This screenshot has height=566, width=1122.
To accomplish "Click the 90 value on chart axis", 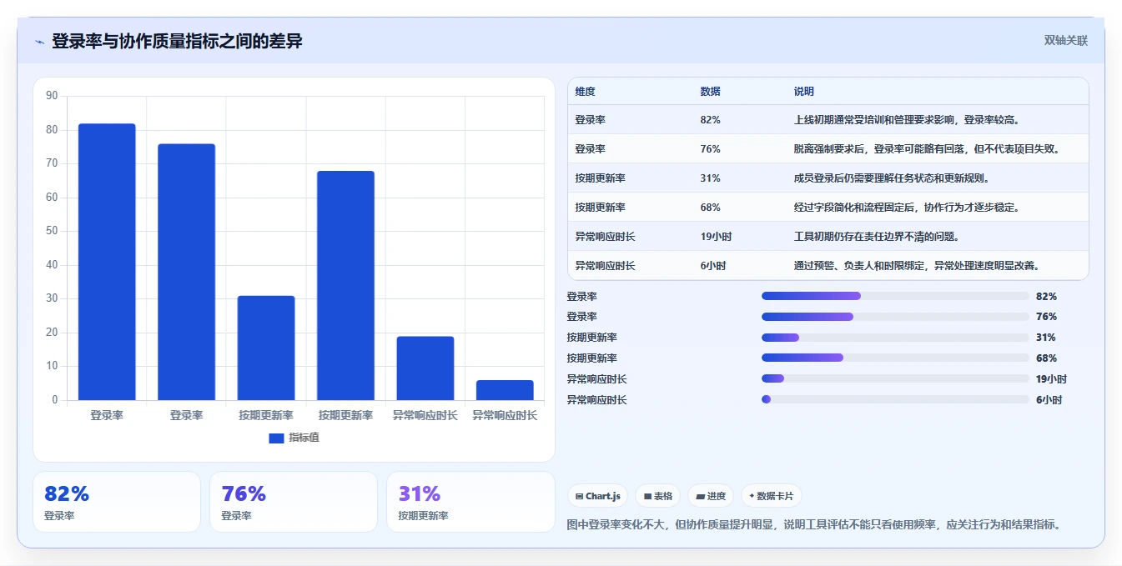I will click(52, 96).
